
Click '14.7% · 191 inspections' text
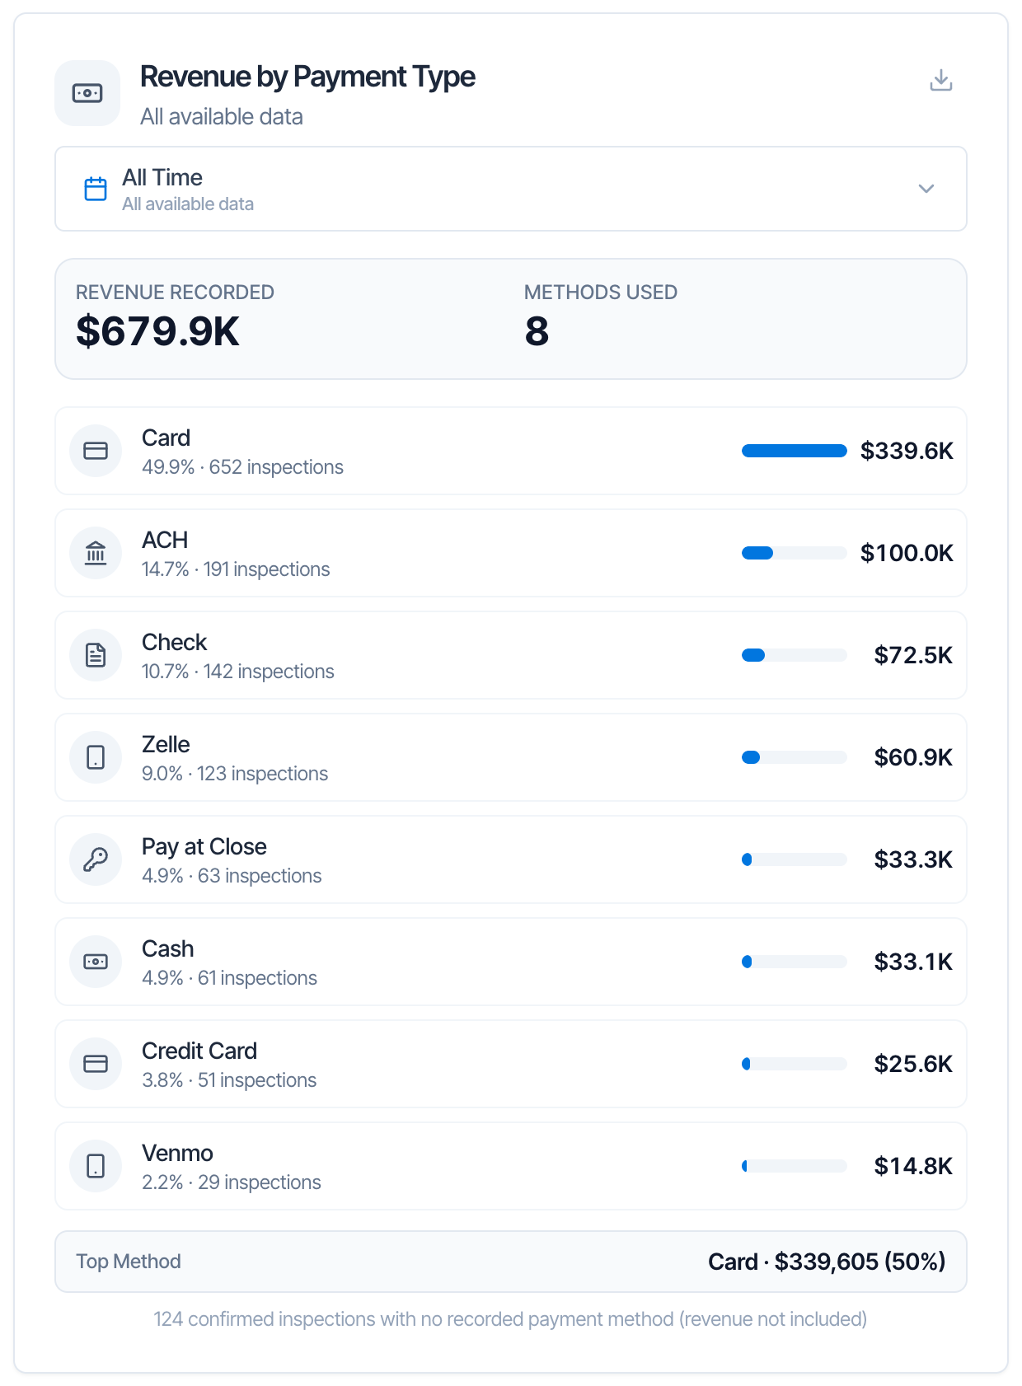coord(236,569)
